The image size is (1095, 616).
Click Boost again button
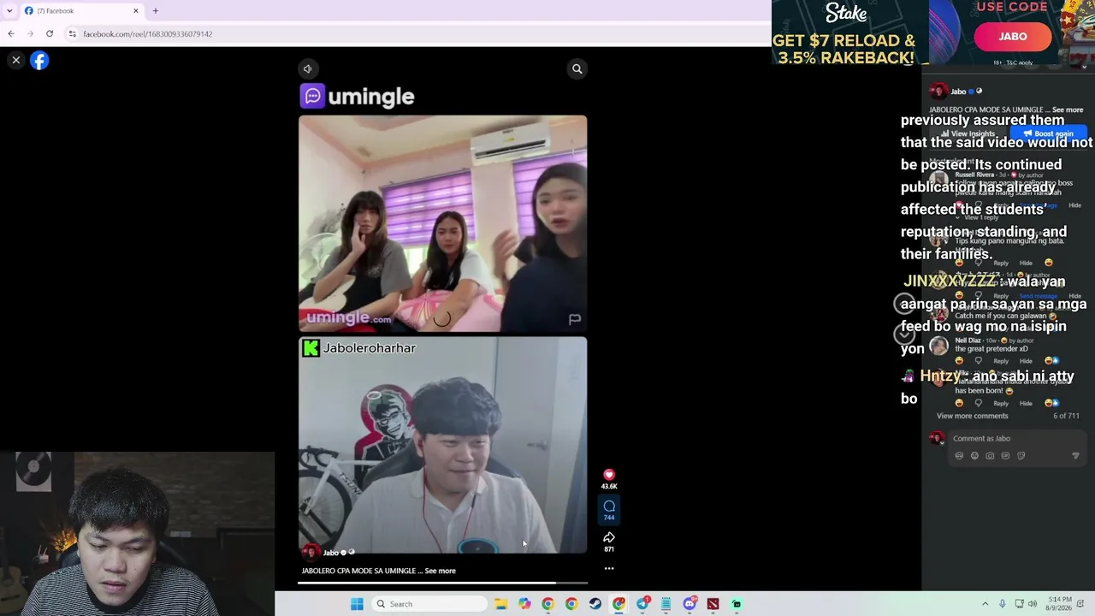point(1048,133)
